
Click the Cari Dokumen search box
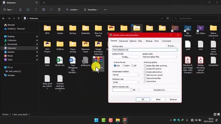tap(196, 18)
